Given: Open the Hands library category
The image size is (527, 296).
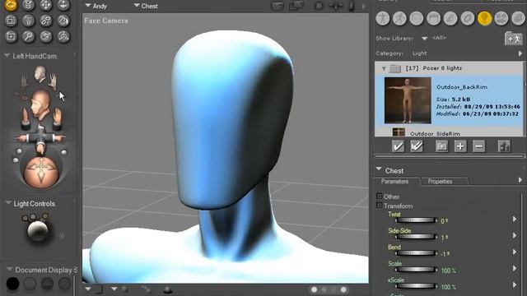Looking at the screenshot, I should click(x=450, y=18).
